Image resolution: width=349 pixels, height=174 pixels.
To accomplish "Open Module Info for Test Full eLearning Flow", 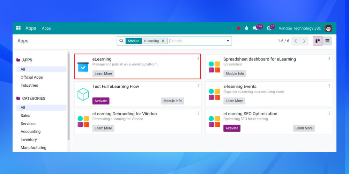I will [x=172, y=101].
